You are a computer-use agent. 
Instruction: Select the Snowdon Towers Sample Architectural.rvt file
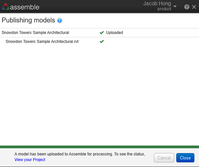42,42
